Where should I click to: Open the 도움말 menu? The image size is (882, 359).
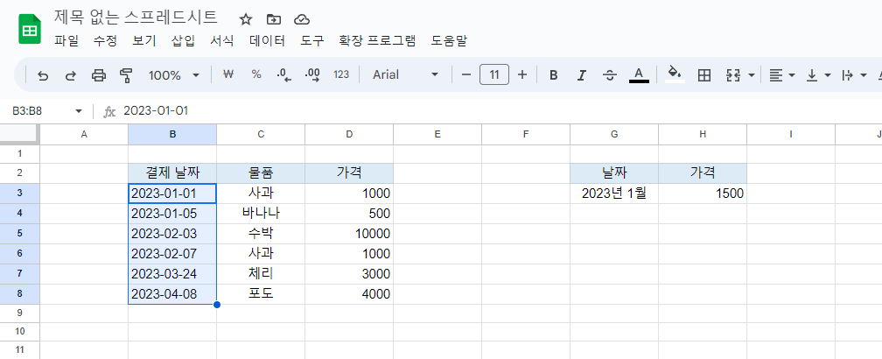448,40
